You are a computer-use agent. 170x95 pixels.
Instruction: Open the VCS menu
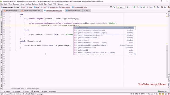tap(55, 4)
